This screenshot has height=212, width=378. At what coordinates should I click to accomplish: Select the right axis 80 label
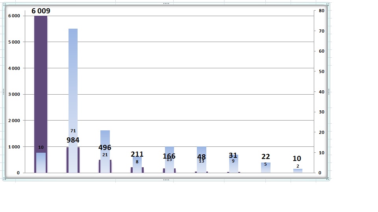tap(321, 11)
